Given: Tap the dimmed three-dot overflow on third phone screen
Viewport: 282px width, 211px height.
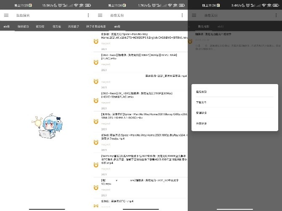Looking at the screenshot, I should tap(276, 15).
